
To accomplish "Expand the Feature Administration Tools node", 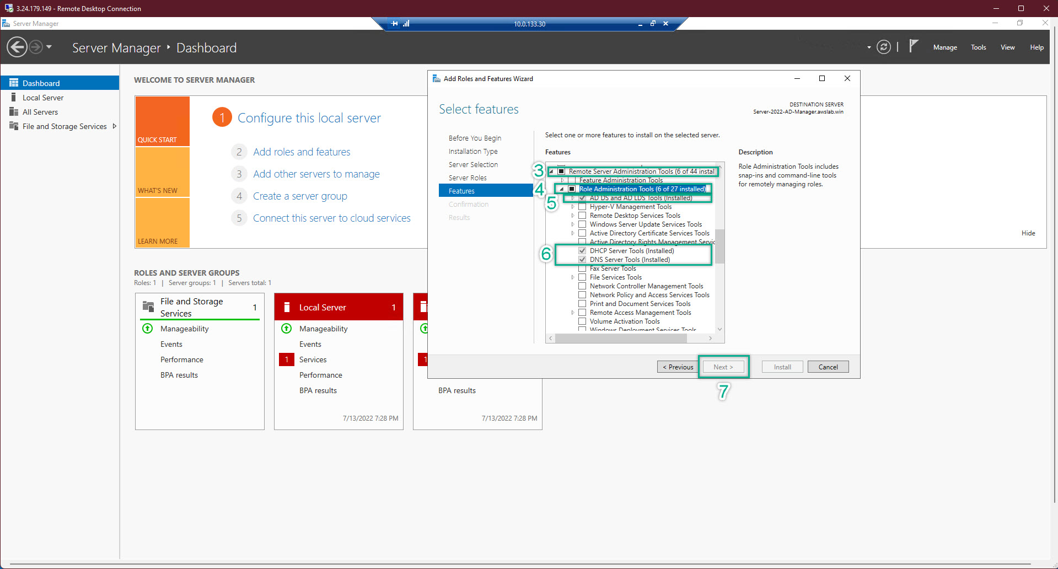I will (562, 180).
